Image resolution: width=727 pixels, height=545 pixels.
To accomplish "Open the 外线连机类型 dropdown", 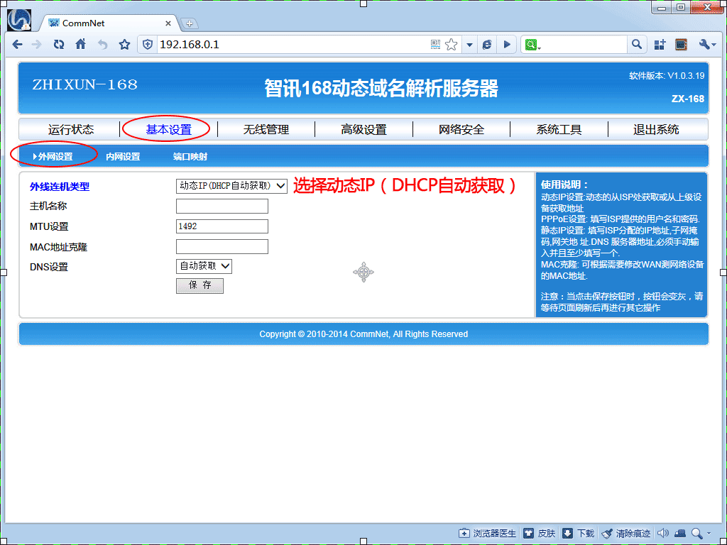I will (x=231, y=186).
